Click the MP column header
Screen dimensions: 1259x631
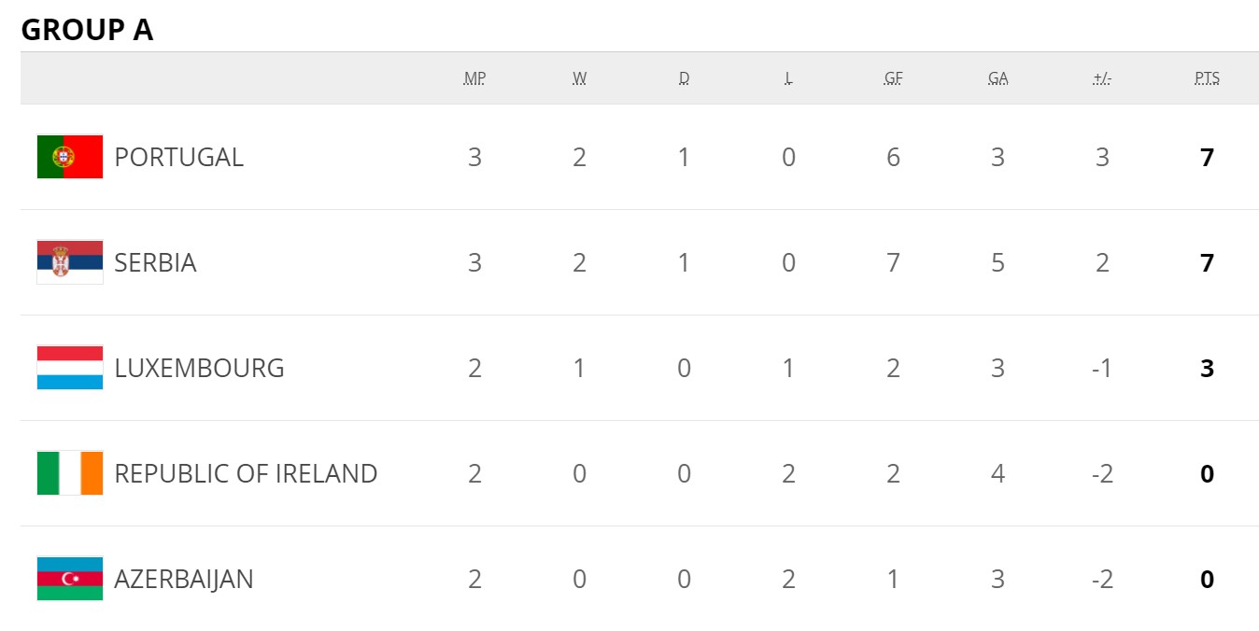pyautogui.click(x=474, y=78)
